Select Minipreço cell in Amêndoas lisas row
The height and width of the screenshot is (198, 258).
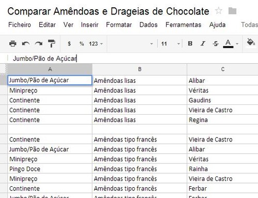tap(50, 90)
